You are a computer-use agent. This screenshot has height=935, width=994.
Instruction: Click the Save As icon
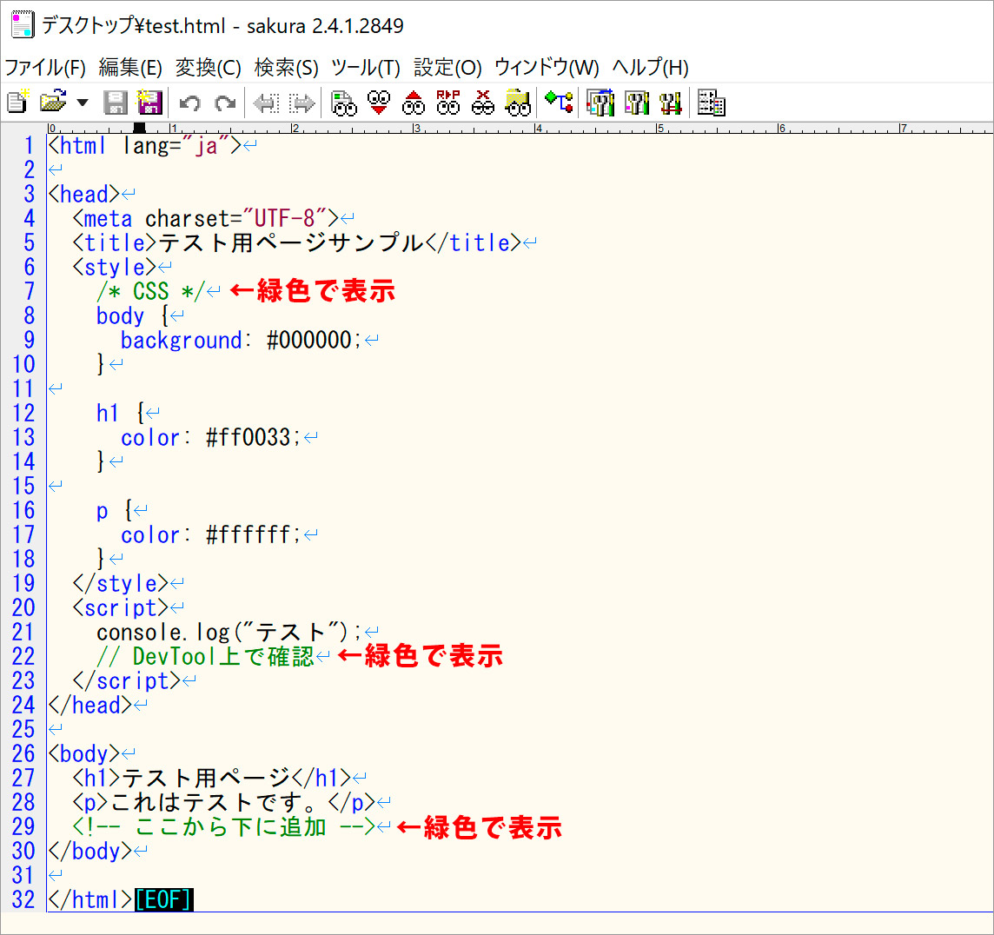click(x=149, y=103)
